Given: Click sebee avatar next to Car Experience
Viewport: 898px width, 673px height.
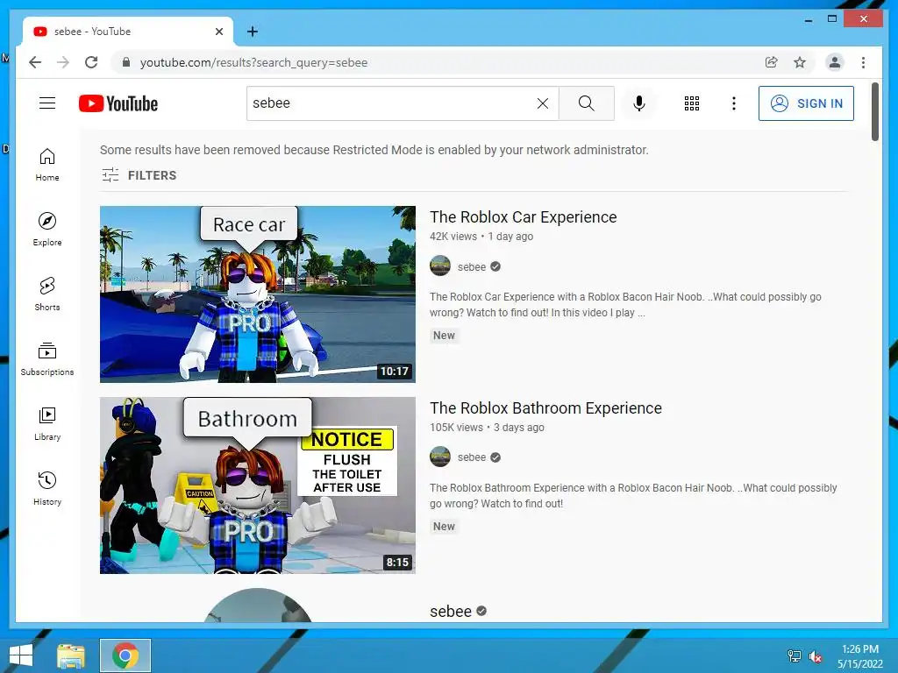Looking at the screenshot, I should tap(440, 266).
